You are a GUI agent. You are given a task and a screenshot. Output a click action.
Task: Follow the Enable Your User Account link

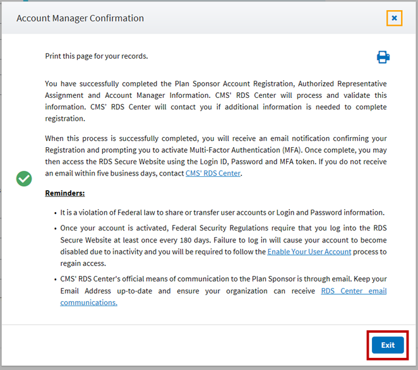coord(309,251)
